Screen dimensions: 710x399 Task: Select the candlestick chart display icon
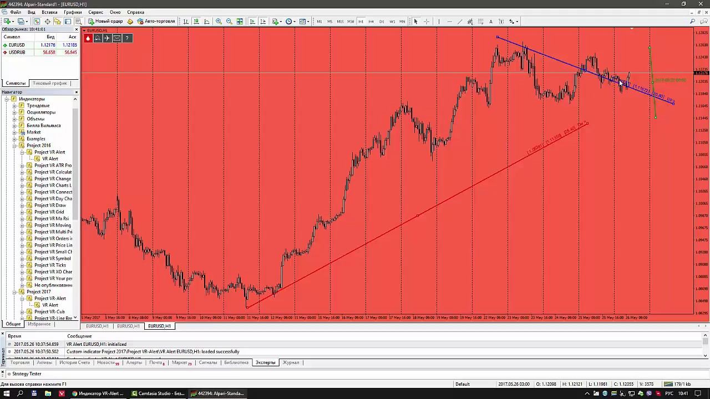[x=196, y=22]
